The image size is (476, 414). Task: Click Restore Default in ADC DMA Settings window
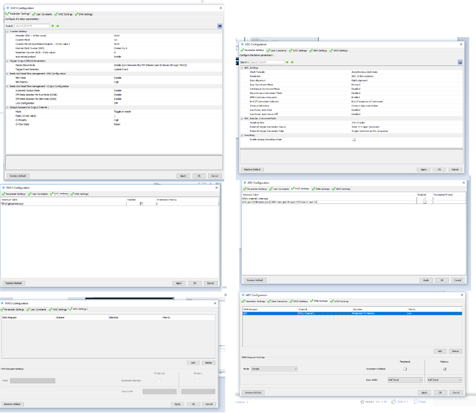(x=253, y=393)
